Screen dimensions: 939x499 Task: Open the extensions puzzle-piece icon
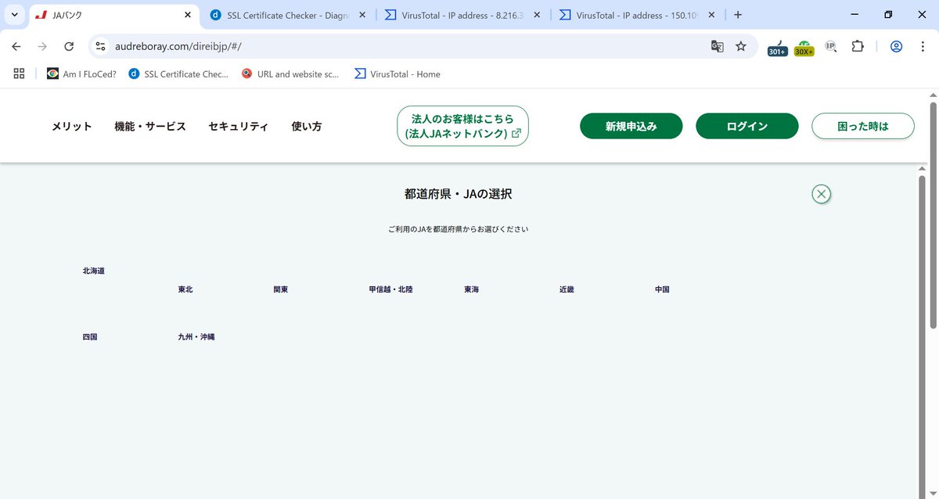point(858,46)
